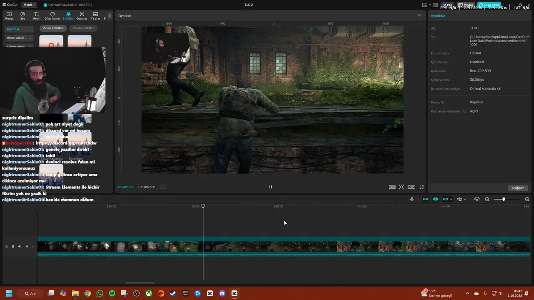Screen dimensions: 534x300
Task: Open track more options menu
Action: pyautogui.click(x=33, y=246)
